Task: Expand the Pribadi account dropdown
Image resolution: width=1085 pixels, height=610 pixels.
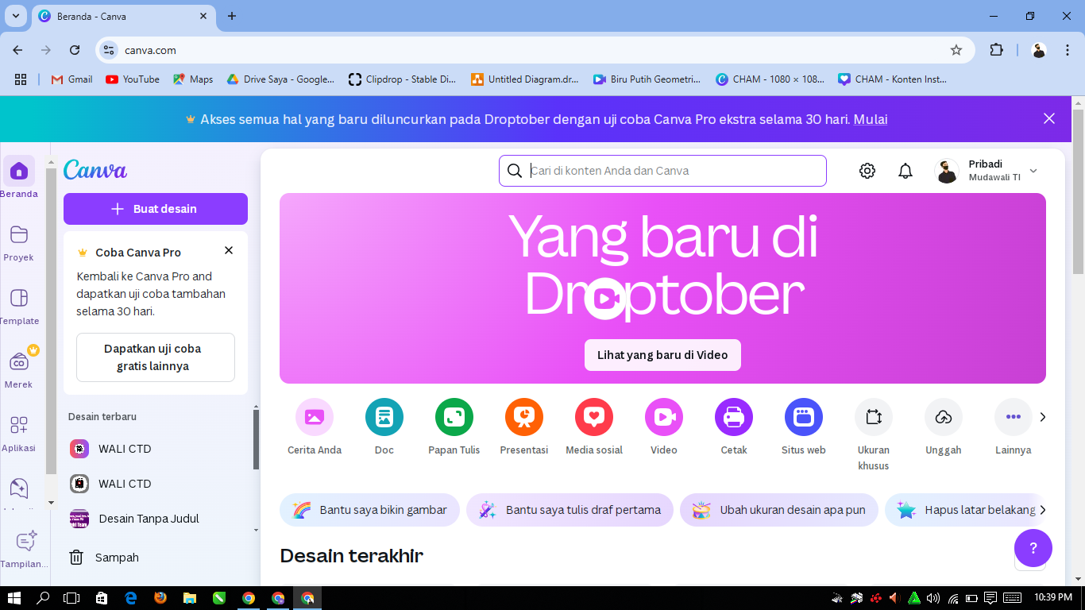Action: pos(1033,171)
